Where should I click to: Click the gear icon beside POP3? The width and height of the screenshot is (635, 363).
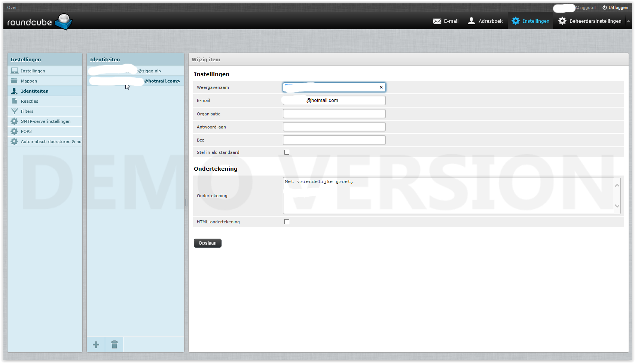pos(14,131)
